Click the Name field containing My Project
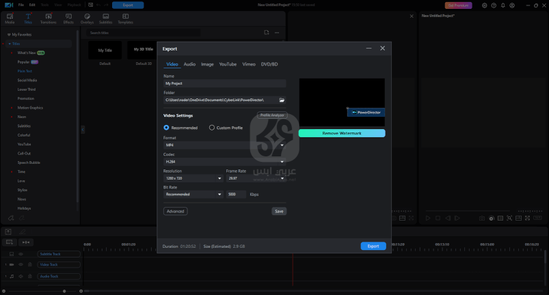 [224, 83]
